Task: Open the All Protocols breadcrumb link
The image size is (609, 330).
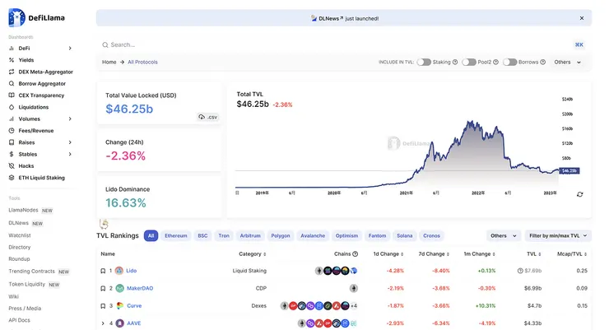Action: click(142, 62)
